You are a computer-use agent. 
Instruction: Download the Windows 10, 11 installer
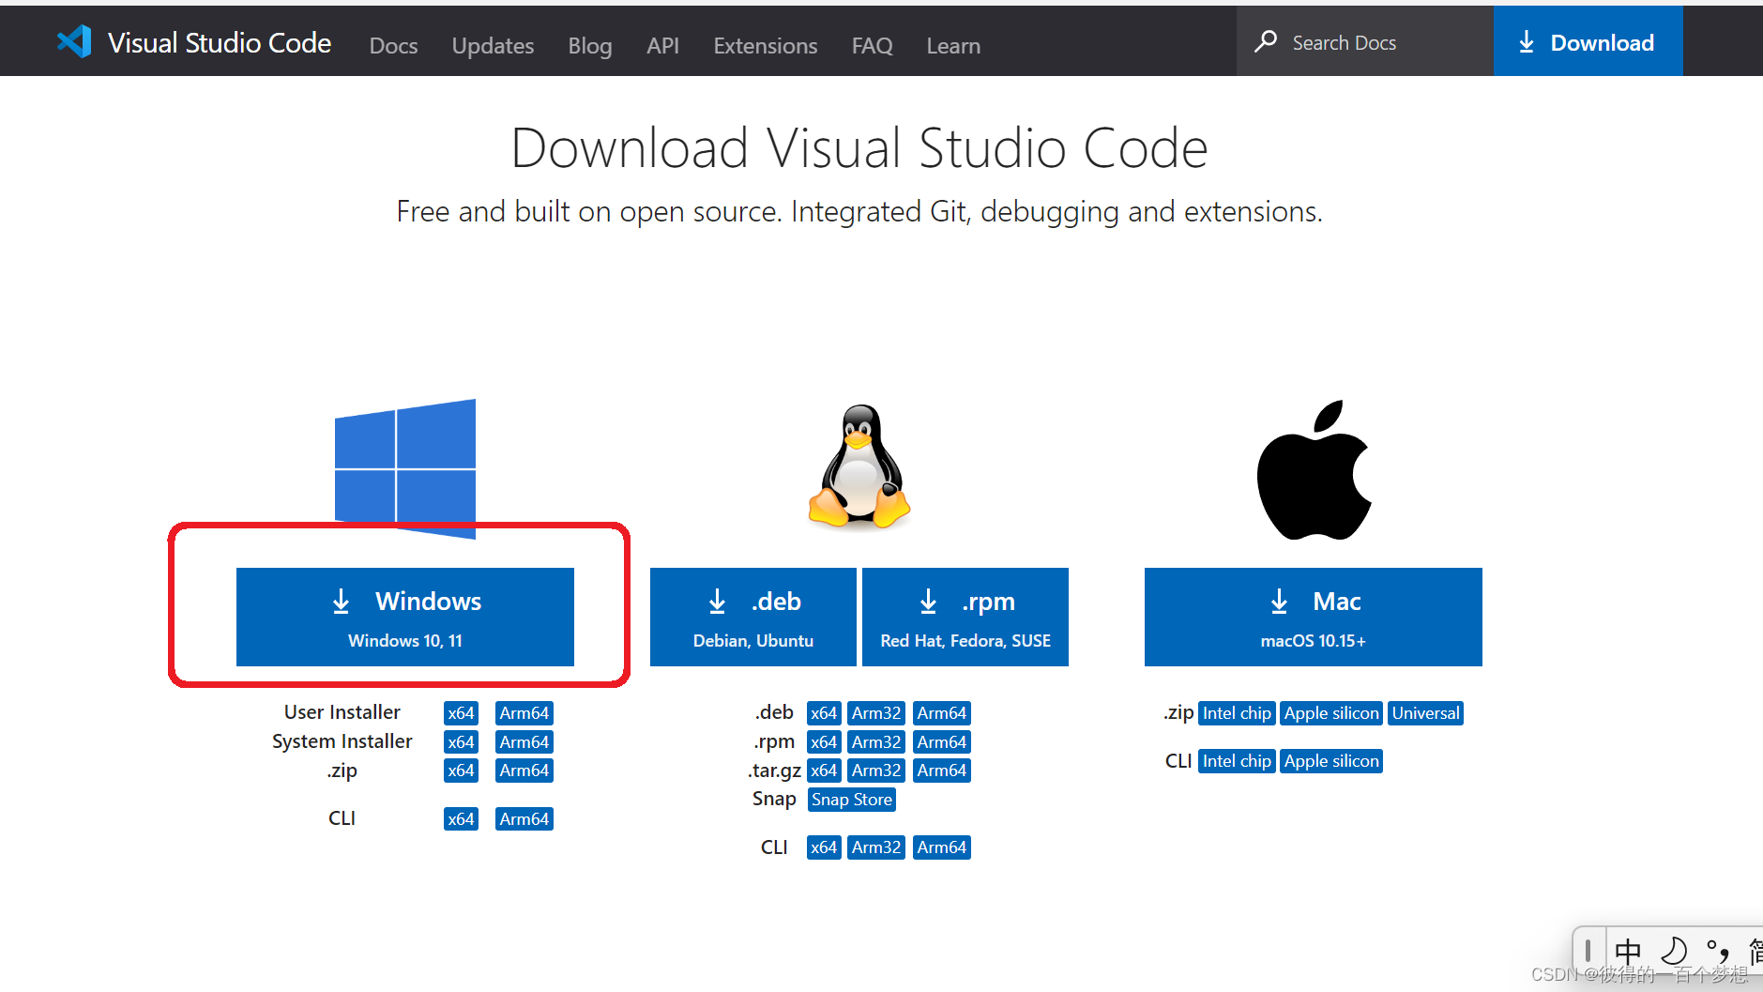(x=405, y=617)
